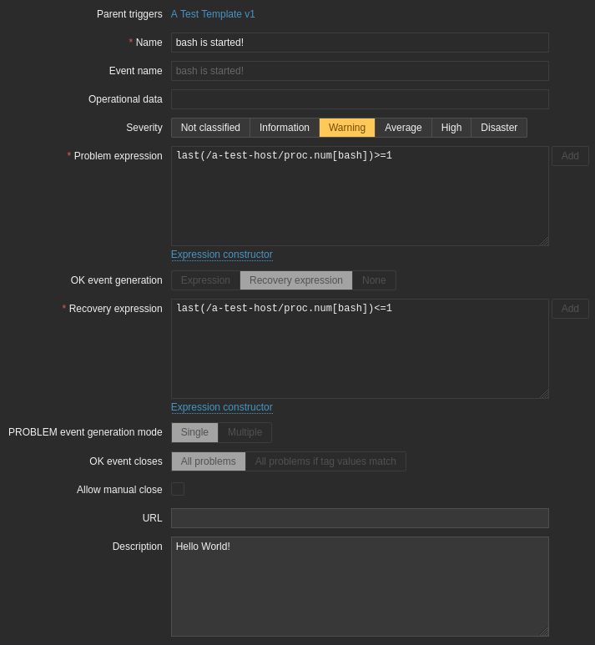The image size is (595, 645).
Task: Grab Recovery expression textarea resize handle
Action: tap(544, 394)
